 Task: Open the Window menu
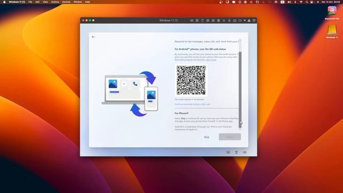coord(77,2)
